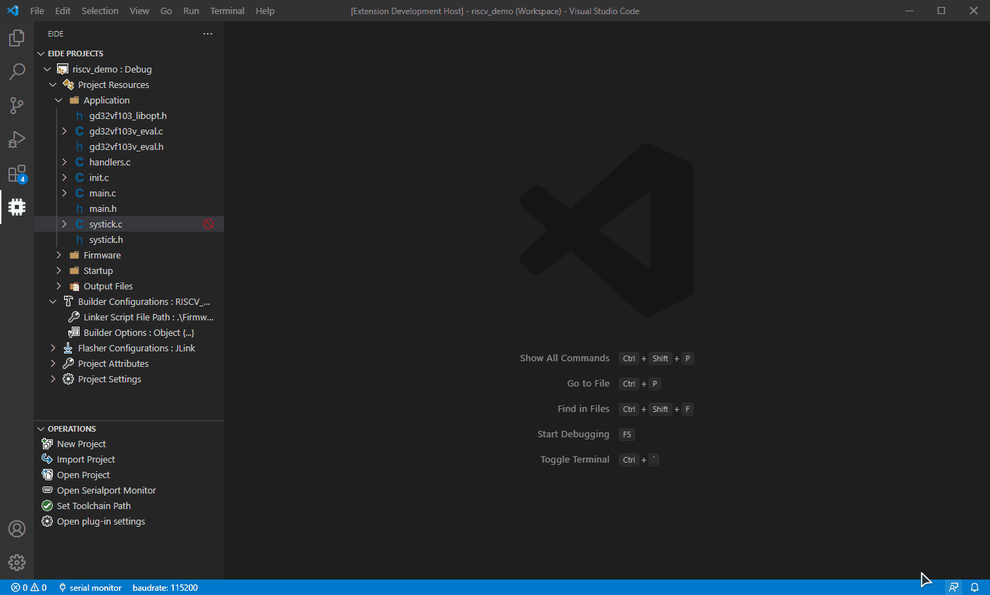Open the Source Control view
Screen dimensions: 990x595
coord(17,106)
